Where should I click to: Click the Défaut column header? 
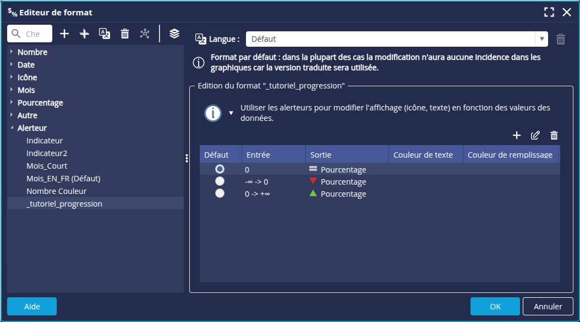[x=221, y=154]
